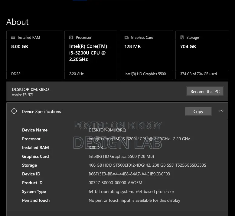Viewport: 235px width, 216px height.
Task: Click the About page heading
Action: tap(17, 22)
